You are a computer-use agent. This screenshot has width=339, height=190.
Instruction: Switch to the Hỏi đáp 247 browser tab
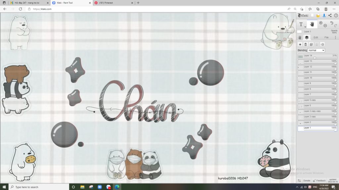click(x=29, y=3)
